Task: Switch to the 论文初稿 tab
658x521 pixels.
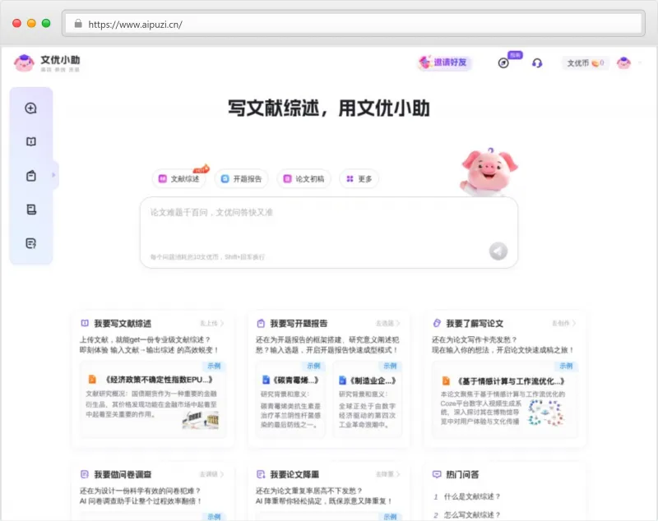Action: click(x=304, y=178)
